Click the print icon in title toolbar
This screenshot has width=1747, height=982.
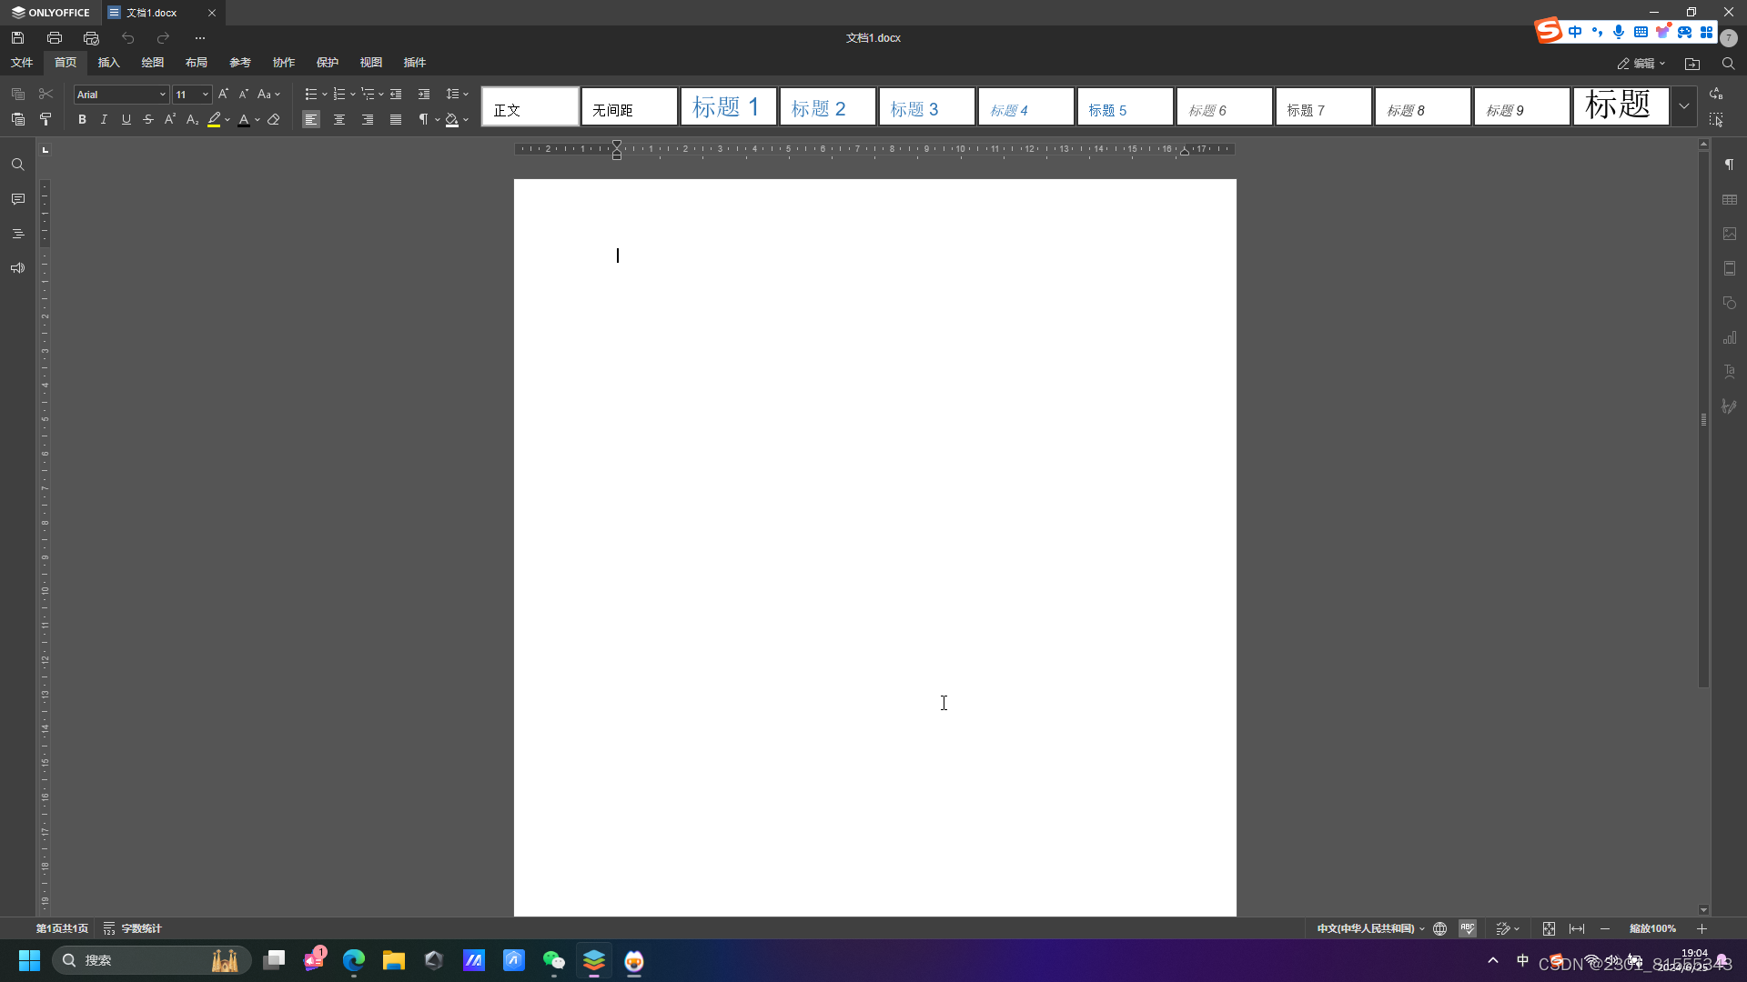click(55, 37)
